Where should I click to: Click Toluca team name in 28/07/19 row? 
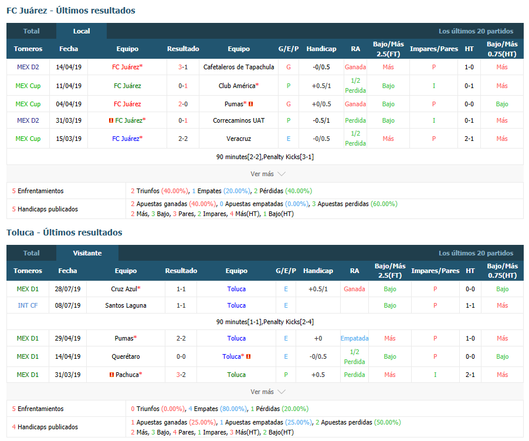point(236,289)
